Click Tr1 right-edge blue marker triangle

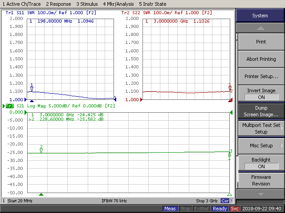115,99
